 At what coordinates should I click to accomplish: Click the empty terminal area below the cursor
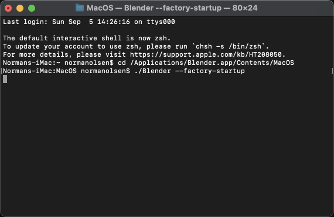coord(167,149)
